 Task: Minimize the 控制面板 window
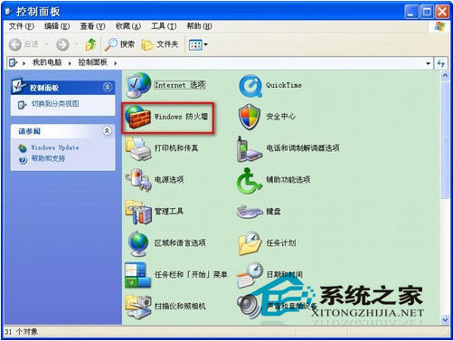pyautogui.click(x=411, y=12)
